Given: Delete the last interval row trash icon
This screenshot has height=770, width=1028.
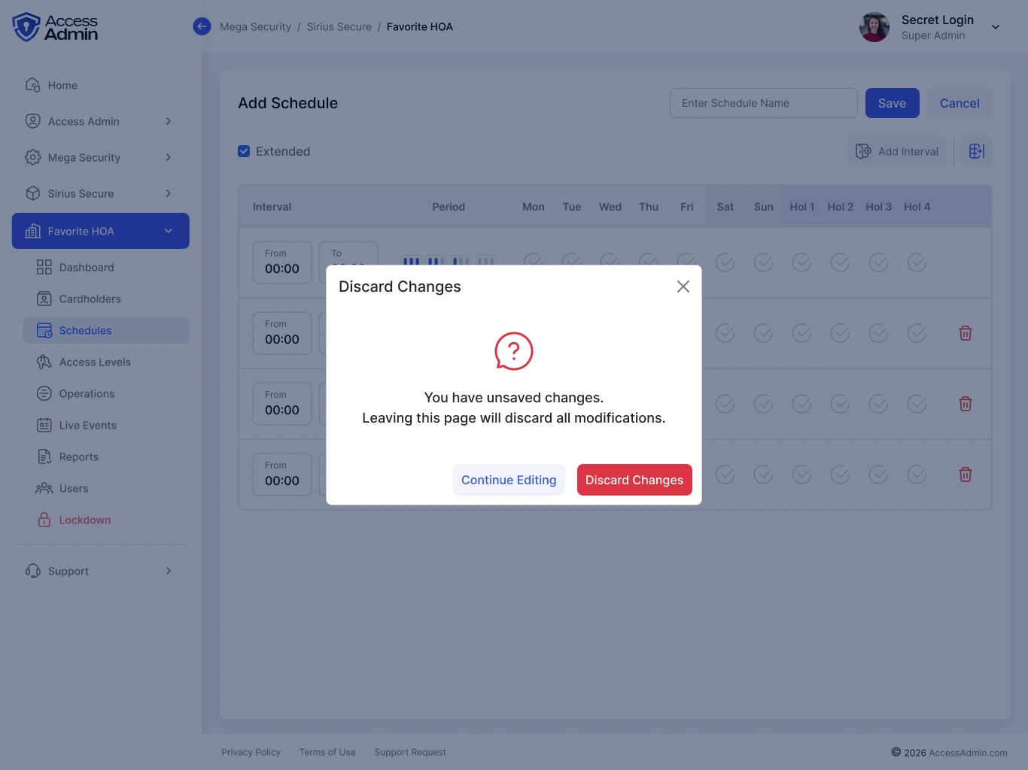Looking at the screenshot, I should tap(966, 474).
